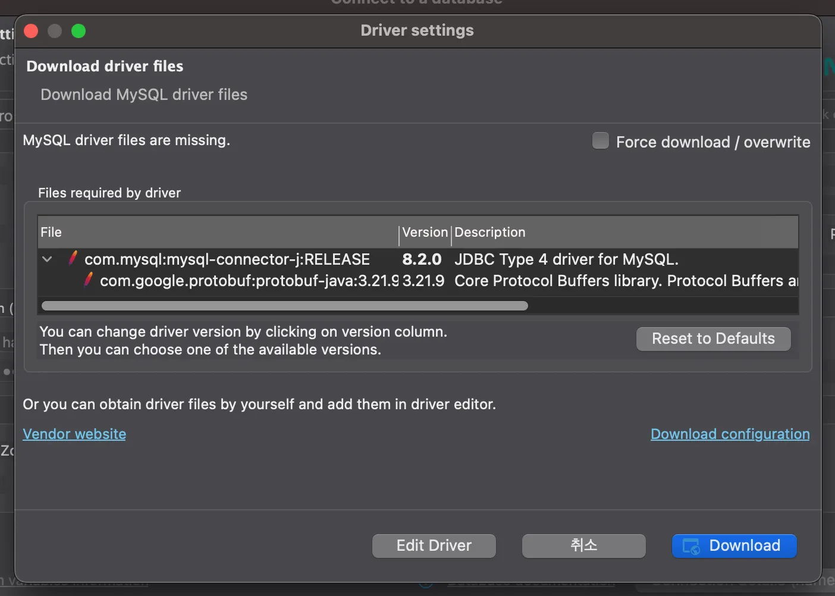
Task: Select com.google.protobuf:protobuf-java row
Action: [x=418, y=281]
